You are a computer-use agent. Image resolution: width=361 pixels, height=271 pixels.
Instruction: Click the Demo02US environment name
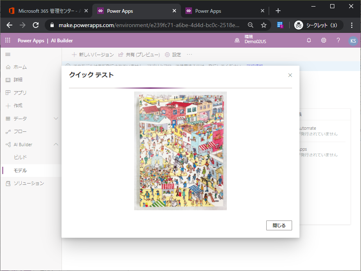tap(255, 42)
